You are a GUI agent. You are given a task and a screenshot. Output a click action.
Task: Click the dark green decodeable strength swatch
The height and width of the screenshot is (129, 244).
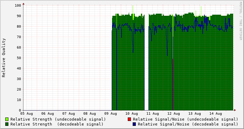pyautogui.click(x=7, y=124)
